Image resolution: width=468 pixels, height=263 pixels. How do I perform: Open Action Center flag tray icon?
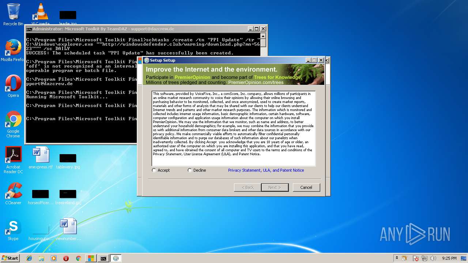coord(416,259)
